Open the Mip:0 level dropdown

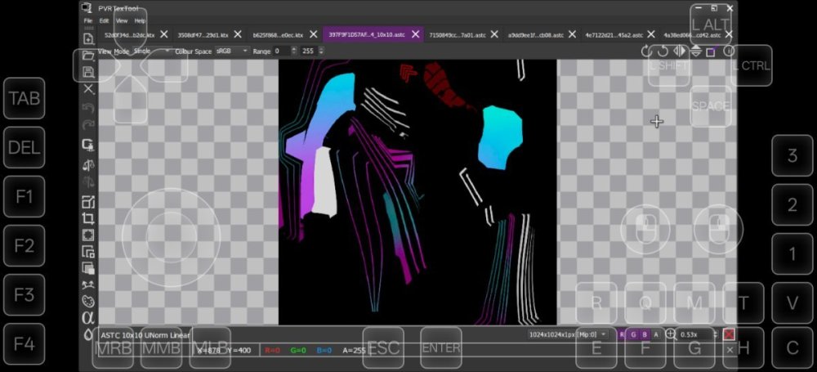click(x=568, y=334)
